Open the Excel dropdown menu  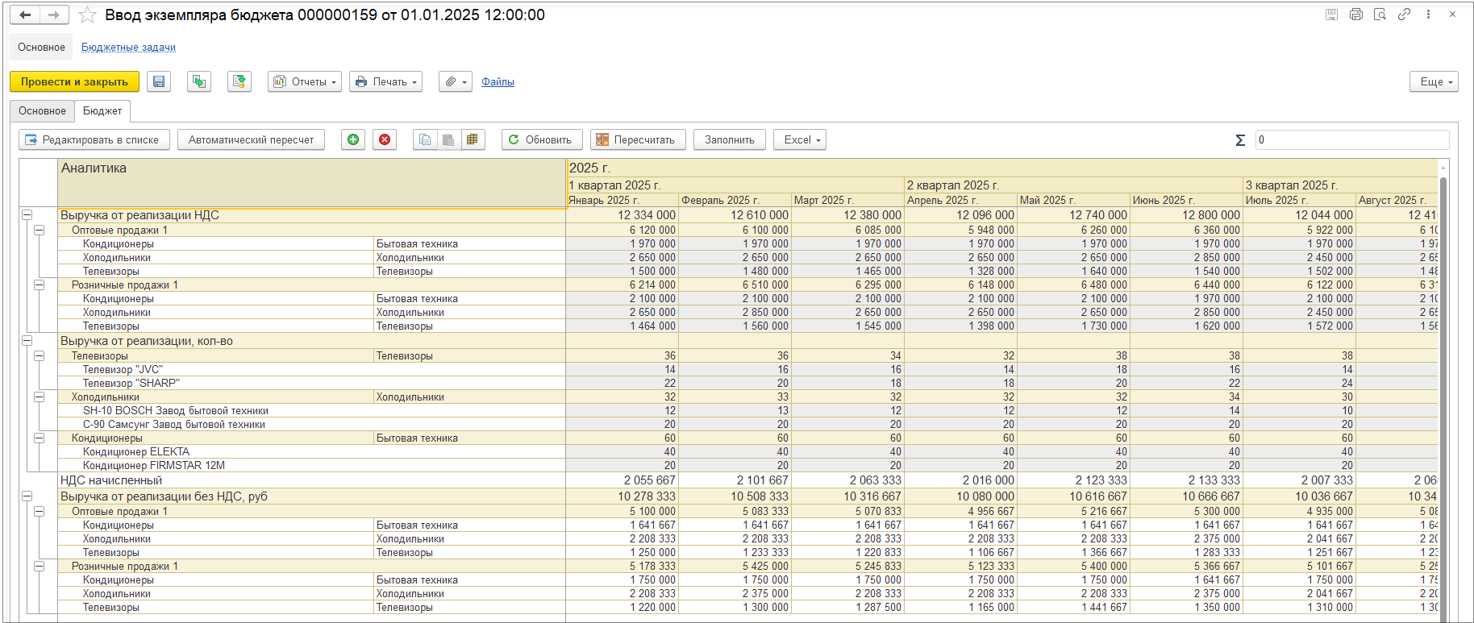[x=800, y=139]
